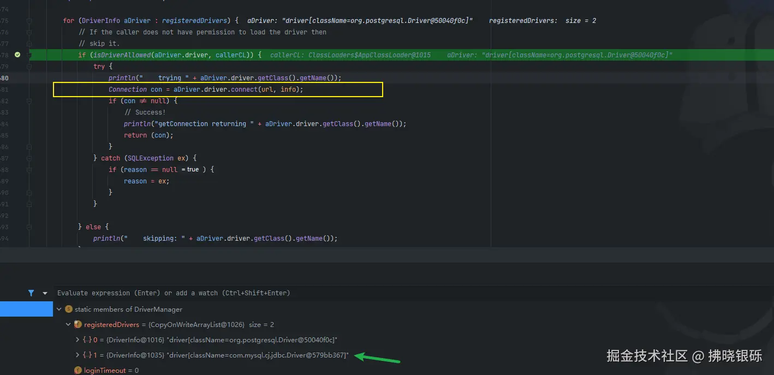Fold the for loop block at DriverInfo line
Viewport: 774px width, 375px height.
pos(29,21)
